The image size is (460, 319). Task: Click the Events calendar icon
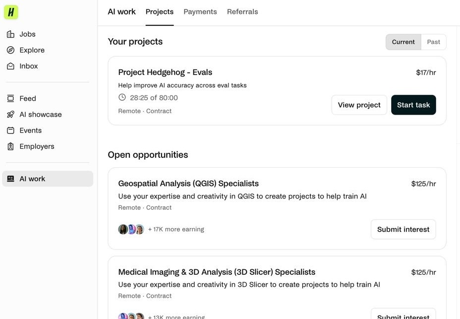tap(10, 130)
